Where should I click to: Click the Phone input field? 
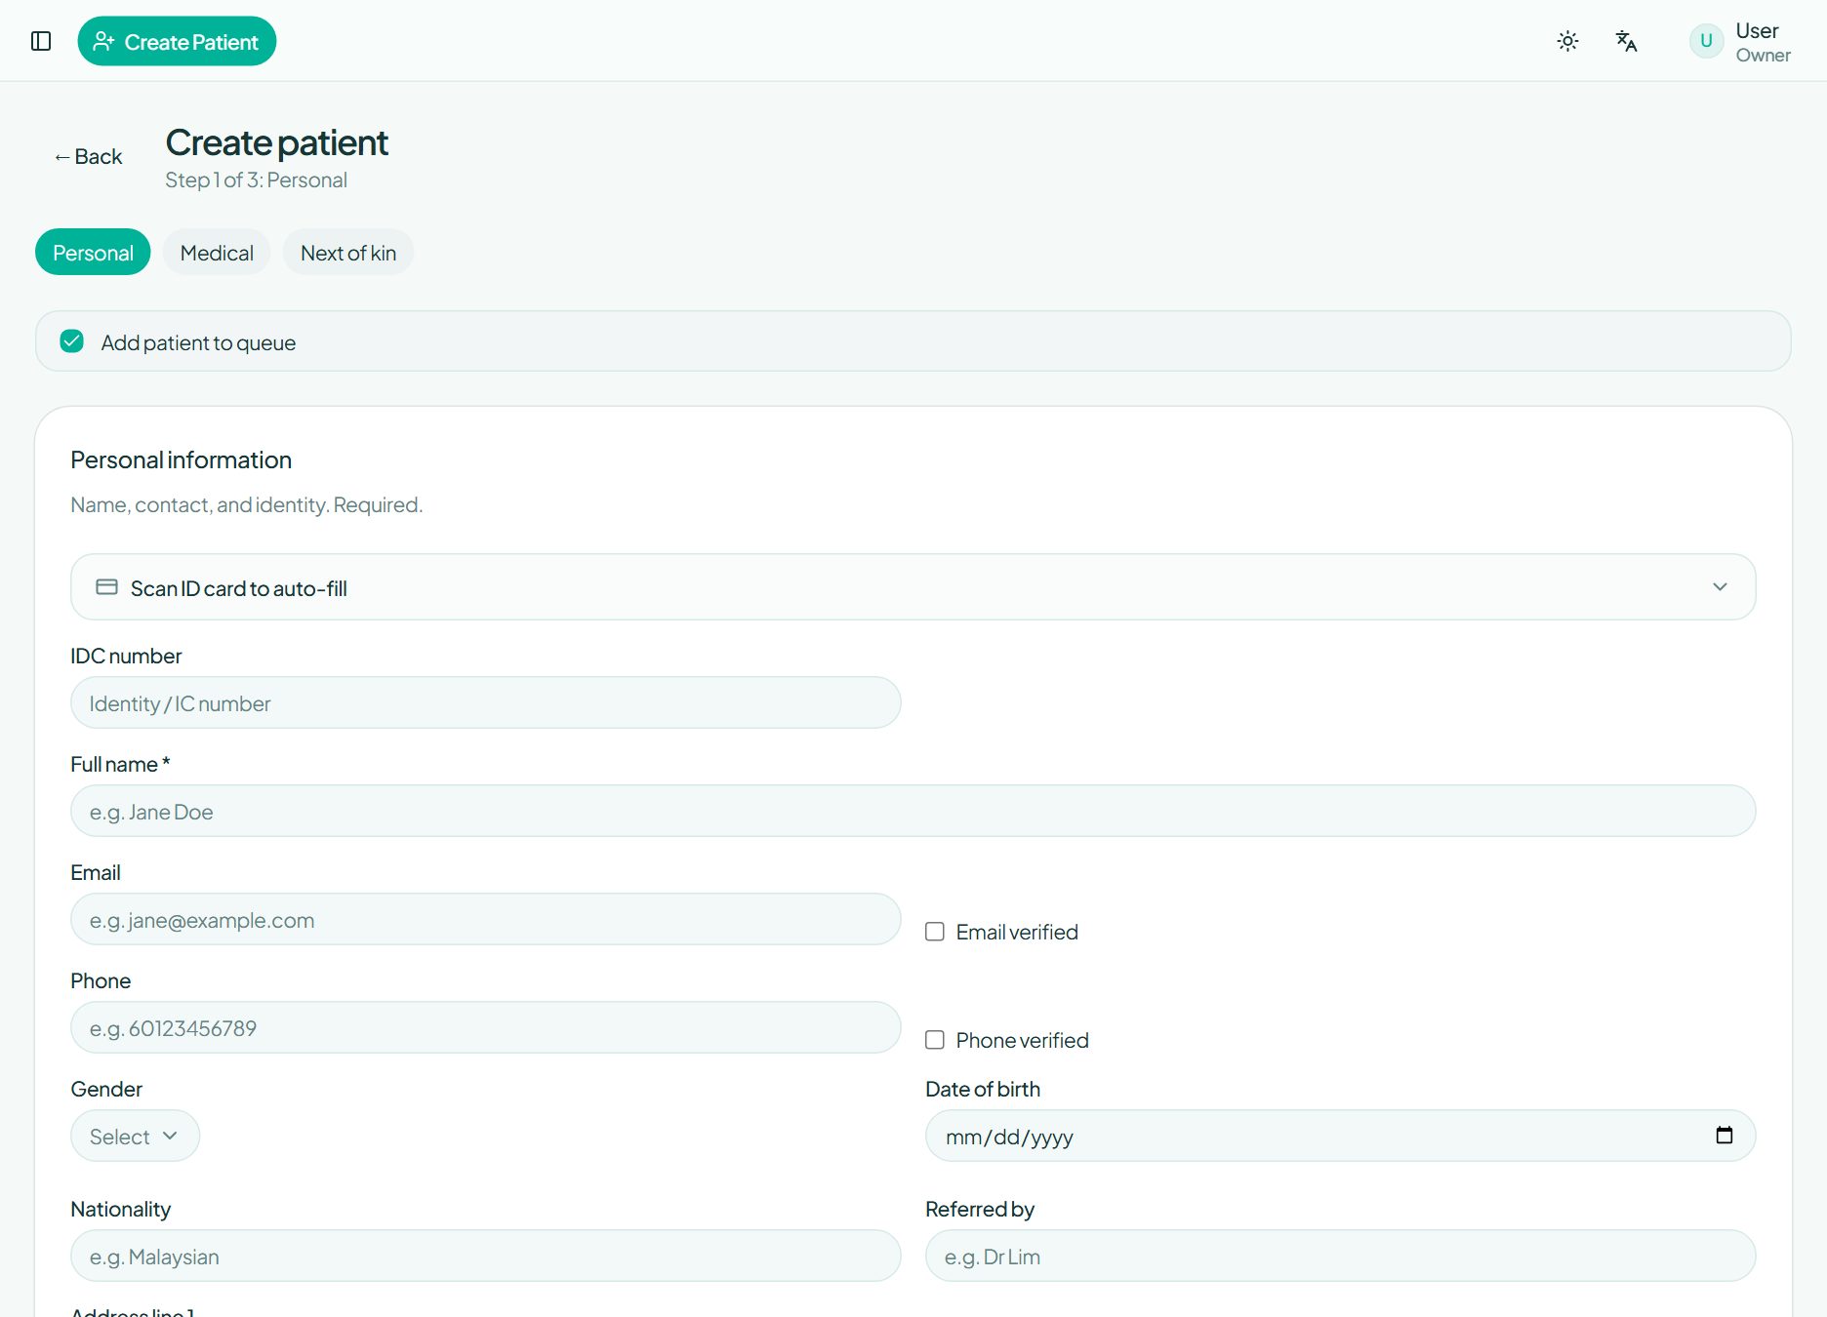click(x=485, y=1027)
